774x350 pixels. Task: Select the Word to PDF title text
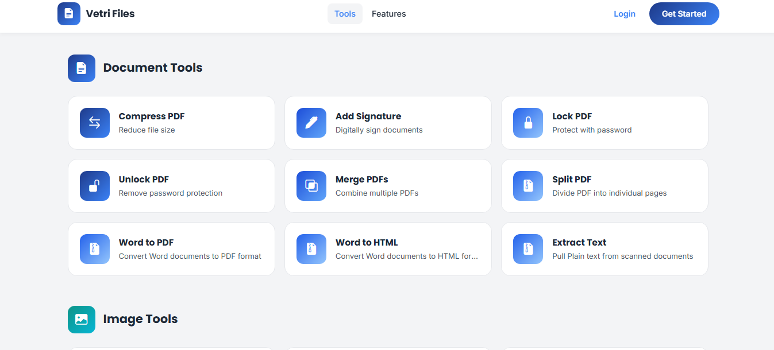(147, 242)
